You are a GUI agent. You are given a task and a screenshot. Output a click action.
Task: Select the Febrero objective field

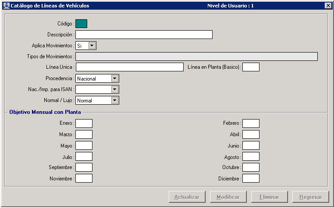coord(251,123)
